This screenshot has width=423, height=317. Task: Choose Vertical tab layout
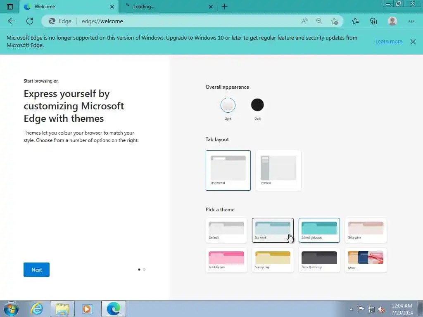click(278, 170)
